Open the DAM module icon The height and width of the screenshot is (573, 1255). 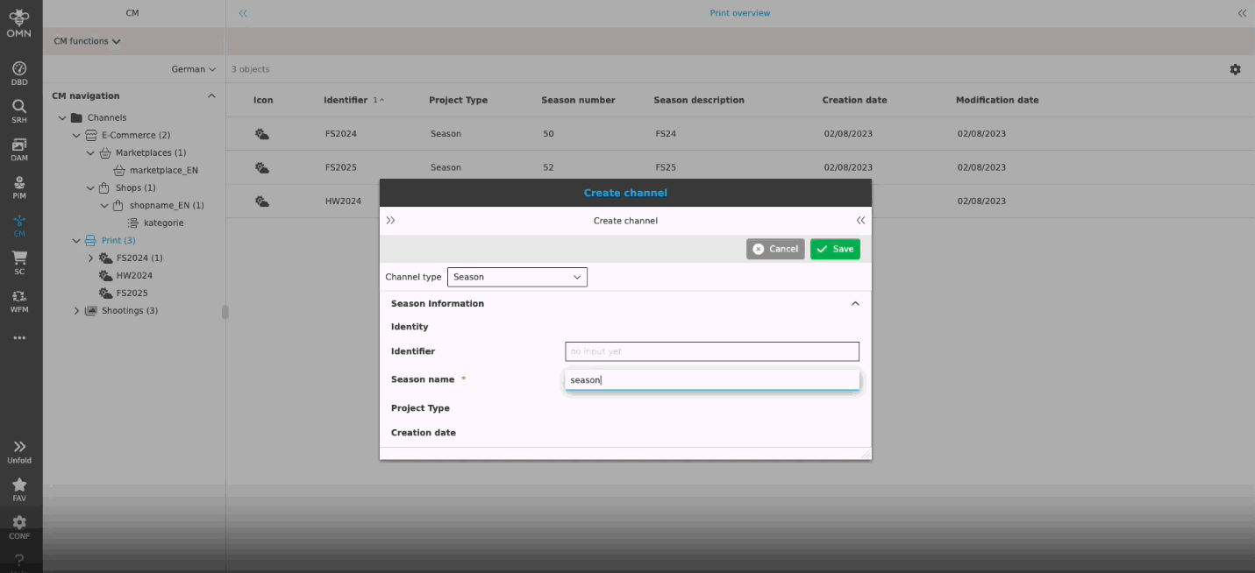(x=18, y=149)
